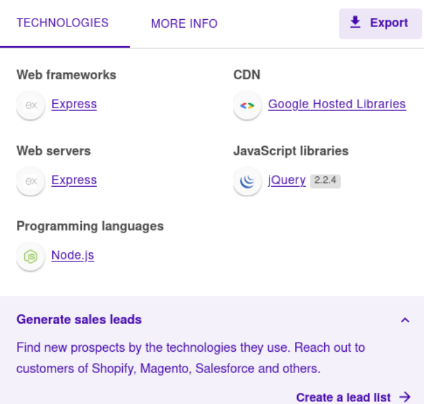The width and height of the screenshot is (424, 404).
Task: Click the Node.js hexagon icon
Action: [x=30, y=256]
